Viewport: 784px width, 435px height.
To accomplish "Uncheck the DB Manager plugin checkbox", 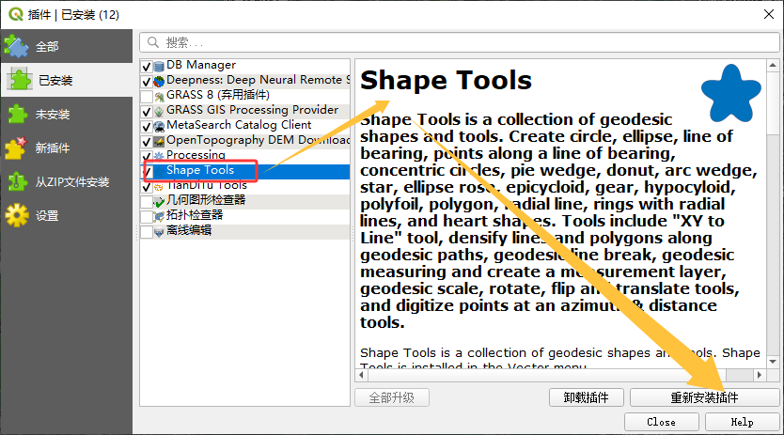I will 147,67.
